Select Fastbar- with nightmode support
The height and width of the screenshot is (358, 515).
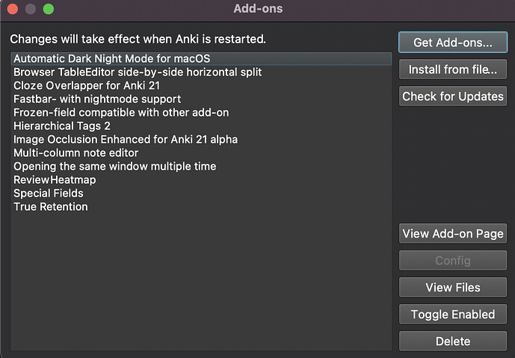coord(201,99)
